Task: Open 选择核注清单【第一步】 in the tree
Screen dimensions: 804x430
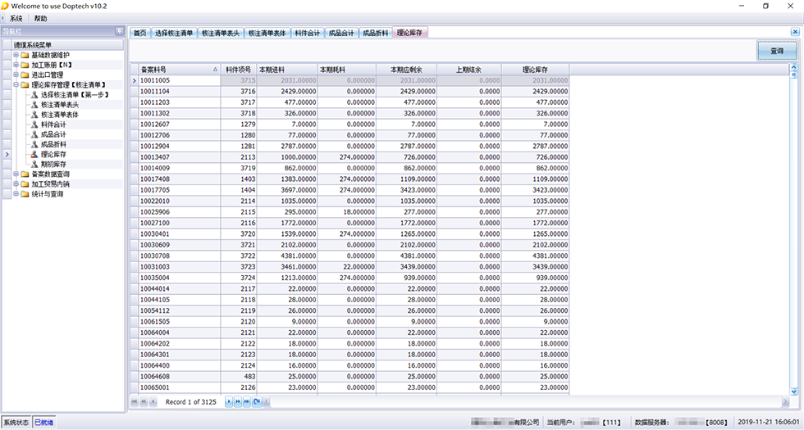Action: point(74,95)
